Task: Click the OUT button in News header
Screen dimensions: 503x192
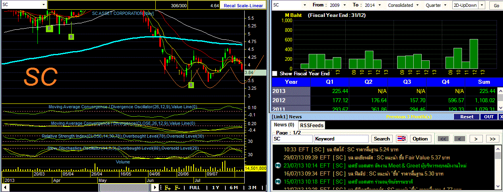Action: (x=489, y=117)
